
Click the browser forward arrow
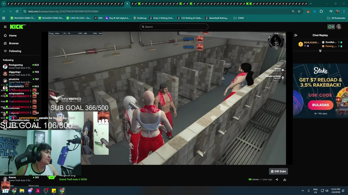pyautogui.click(x=10, y=11)
